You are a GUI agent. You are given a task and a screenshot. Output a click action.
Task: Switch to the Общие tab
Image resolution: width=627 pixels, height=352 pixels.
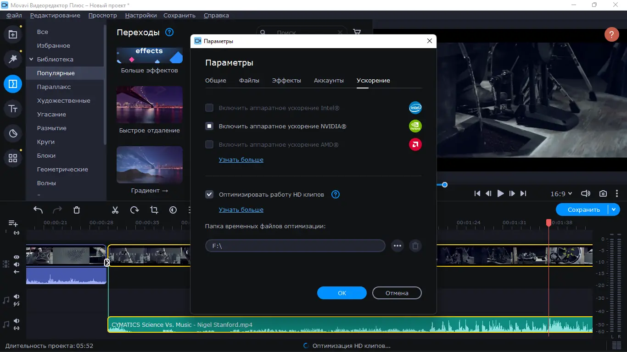(x=216, y=80)
